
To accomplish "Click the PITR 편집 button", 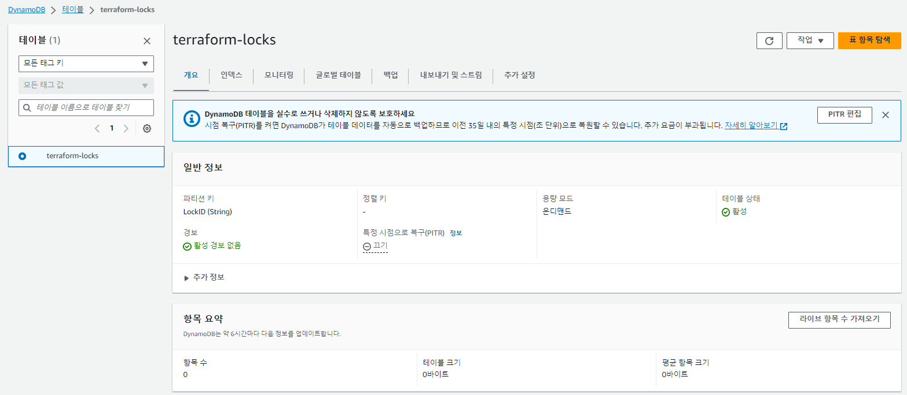I will coord(844,114).
